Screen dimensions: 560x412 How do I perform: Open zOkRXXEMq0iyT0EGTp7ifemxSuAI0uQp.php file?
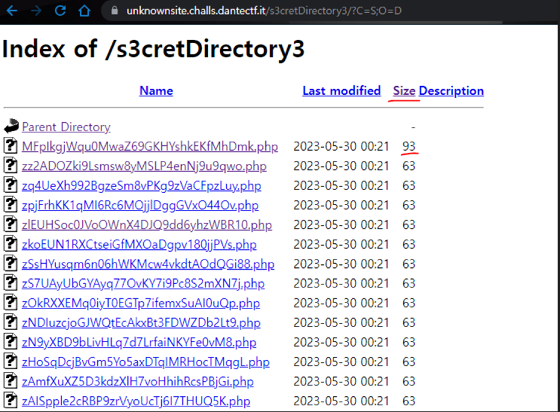coord(141,303)
